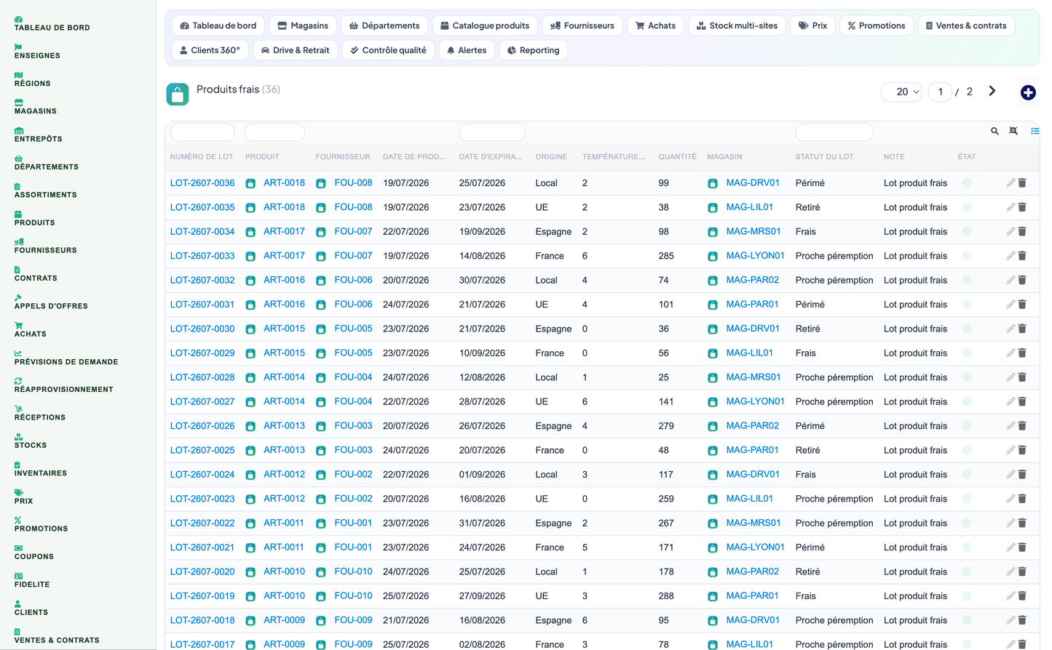Viewport: 1052px width, 650px height.
Task: Toggle État indicator for LOT-2607-0033
Action: [967, 256]
